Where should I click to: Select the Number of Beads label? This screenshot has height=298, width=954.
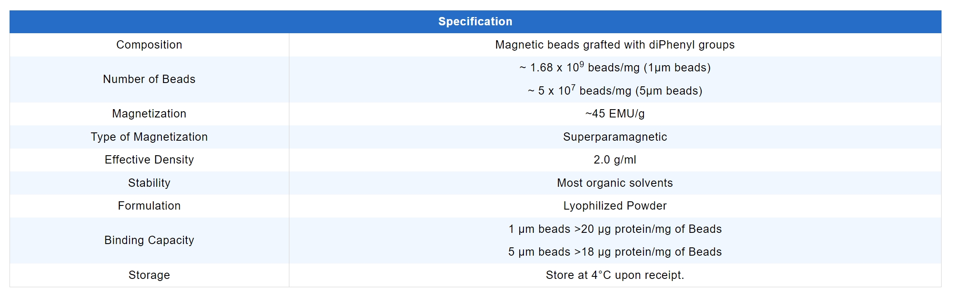click(x=149, y=79)
